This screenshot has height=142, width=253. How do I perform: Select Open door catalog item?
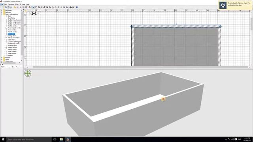pyautogui.click(x=11, y=39)
